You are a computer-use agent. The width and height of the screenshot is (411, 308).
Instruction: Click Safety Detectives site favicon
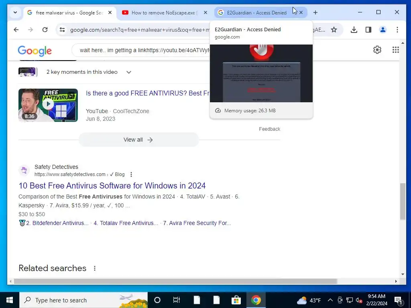coord(24,170)
